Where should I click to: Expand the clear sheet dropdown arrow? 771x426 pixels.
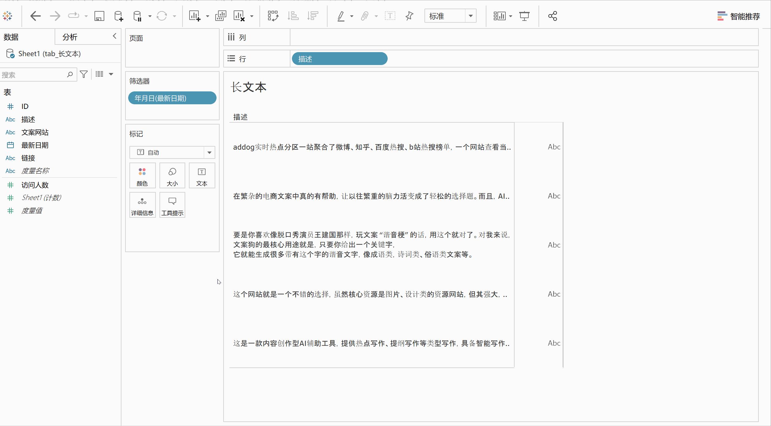click(x=252, y=16)
